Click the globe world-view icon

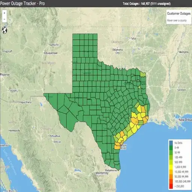pyautogui.click(x=4, y=30)
